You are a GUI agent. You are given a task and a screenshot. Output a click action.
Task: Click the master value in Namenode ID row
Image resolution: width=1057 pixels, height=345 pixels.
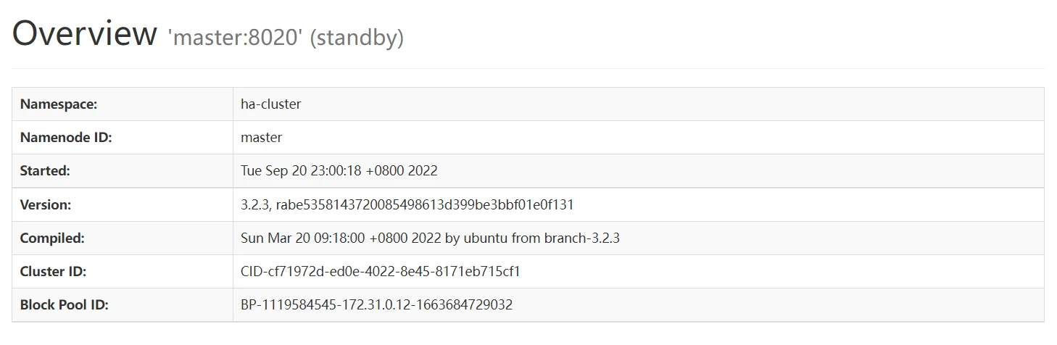coord(261,137)
